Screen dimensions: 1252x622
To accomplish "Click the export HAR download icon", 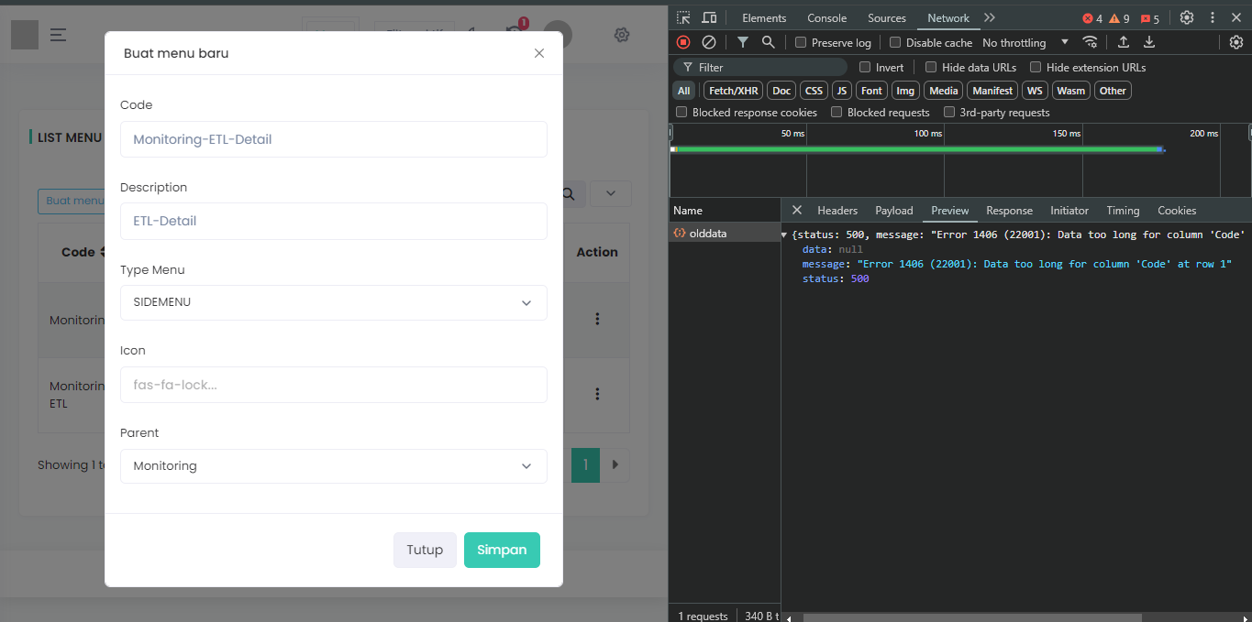I will point(1149,42).
